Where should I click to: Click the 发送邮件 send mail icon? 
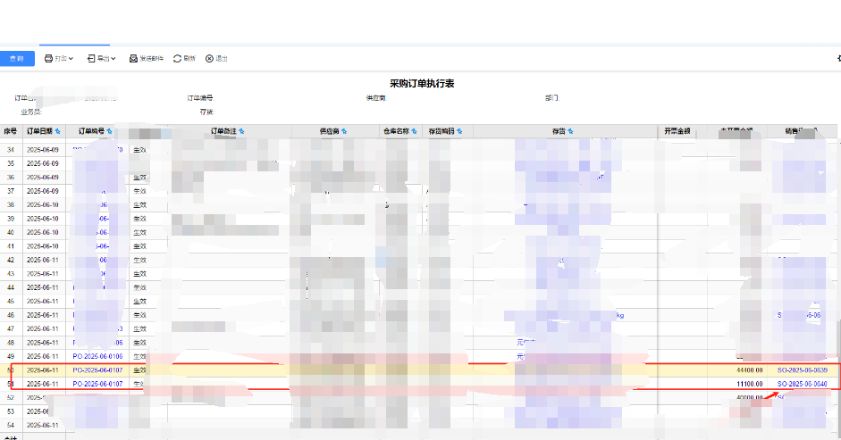[x=134, y=59]
